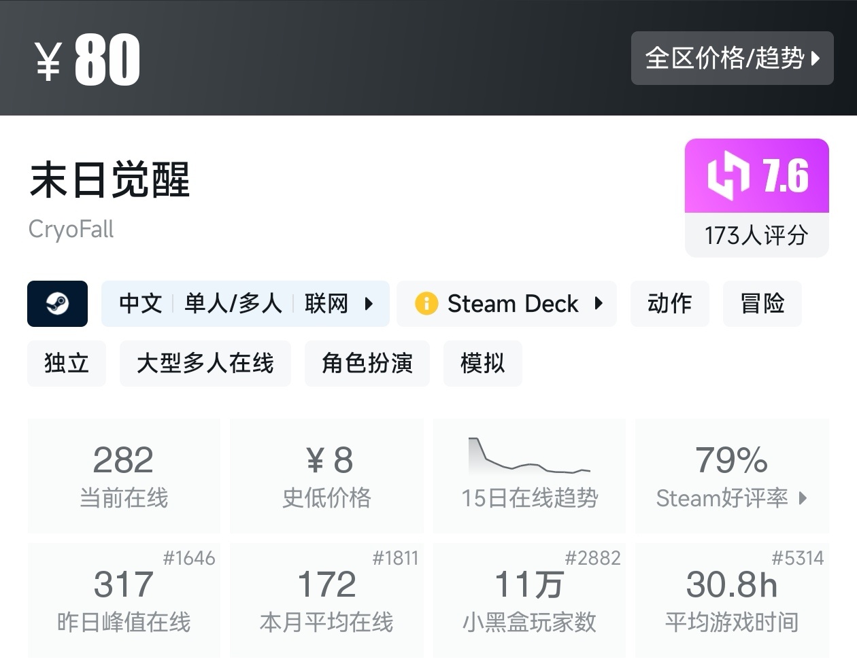Choose the 大型多人在线 tag

(x=205, y=364)
